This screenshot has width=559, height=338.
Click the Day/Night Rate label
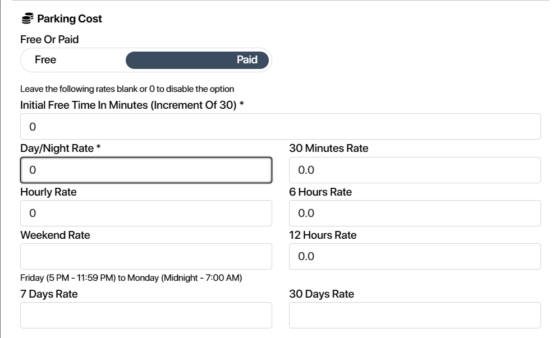pos(61,148)
